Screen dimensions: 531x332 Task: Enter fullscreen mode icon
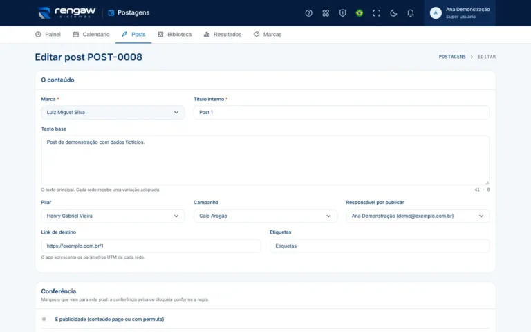[x=377, y=13]
